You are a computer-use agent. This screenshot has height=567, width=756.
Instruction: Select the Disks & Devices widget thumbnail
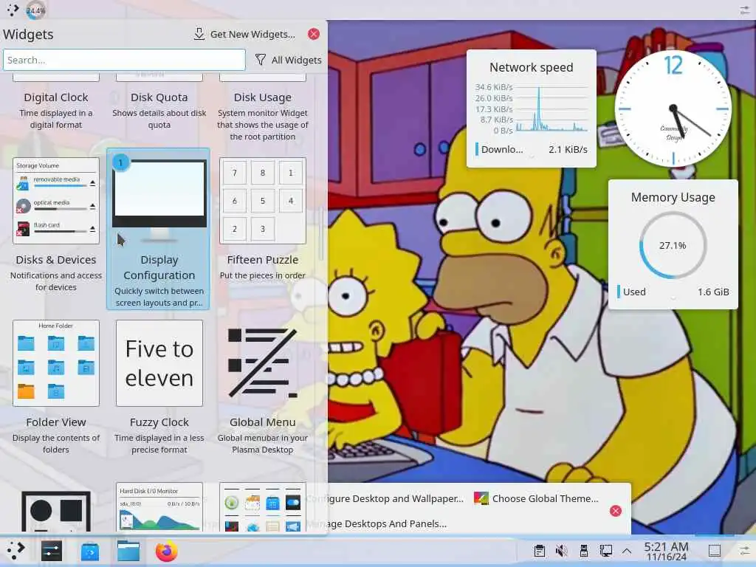click(56, 201)
